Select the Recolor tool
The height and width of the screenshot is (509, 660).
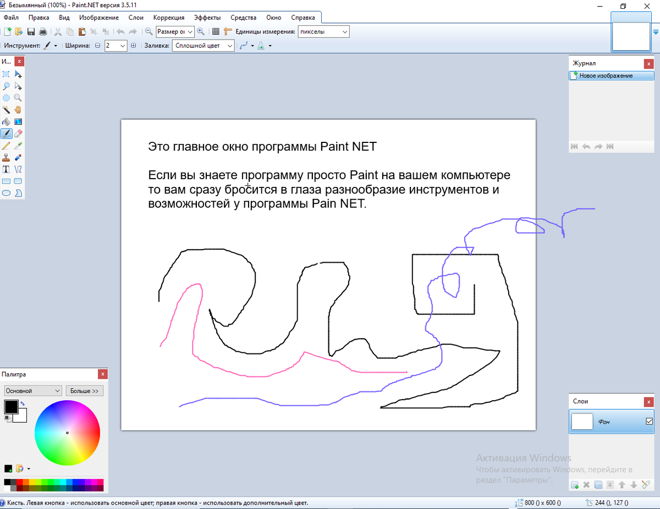[x=18, y=157]
